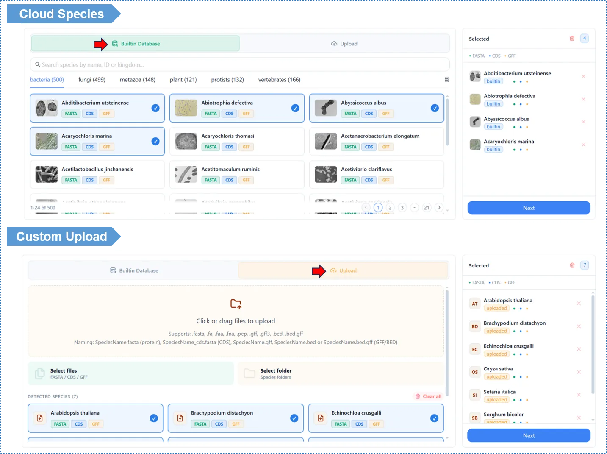Remove Acaryochloris marina from Selected list
Image resolution: width=607 pixels, height=454 pixels.
pos(583,145)
